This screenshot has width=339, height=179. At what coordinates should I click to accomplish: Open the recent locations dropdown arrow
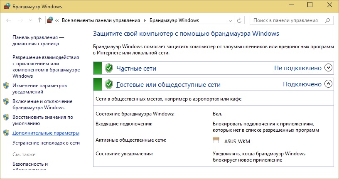pos(30,20)
